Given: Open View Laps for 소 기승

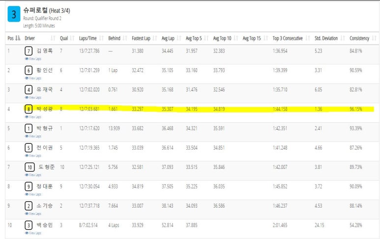Looking at the screenshot, I should 33,213.
